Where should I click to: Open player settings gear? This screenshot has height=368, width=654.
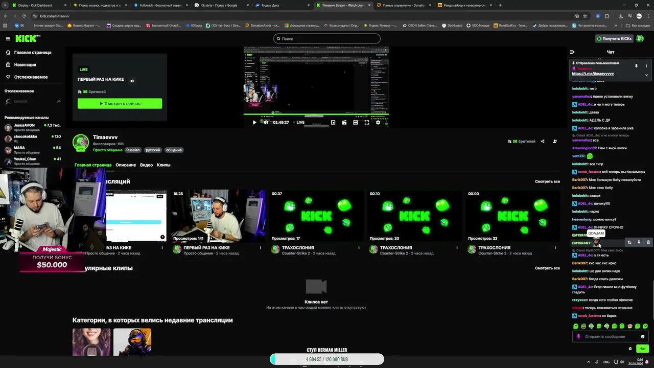tap(378, 122)
